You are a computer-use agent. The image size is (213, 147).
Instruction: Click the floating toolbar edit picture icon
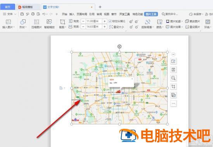tap(173, 61)
